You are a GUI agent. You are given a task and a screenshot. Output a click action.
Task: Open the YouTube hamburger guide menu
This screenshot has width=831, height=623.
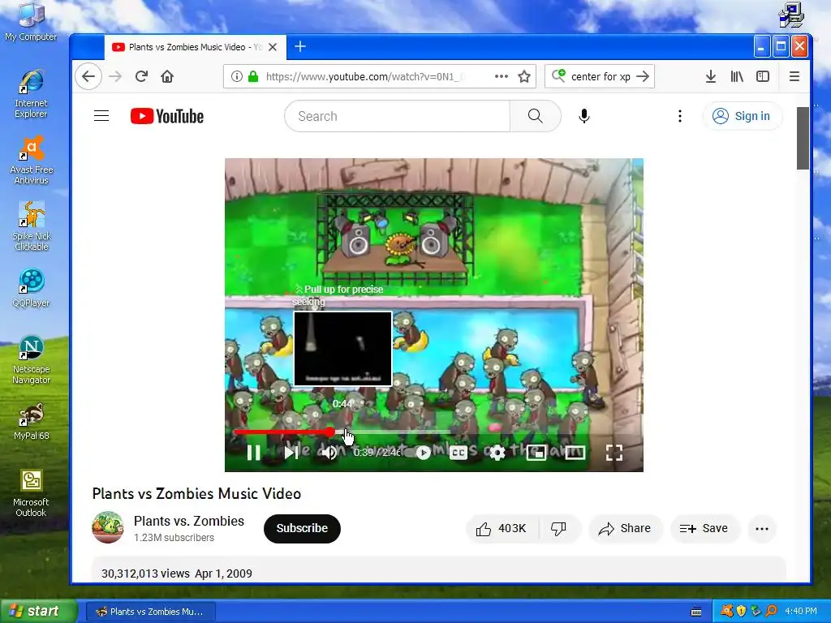pos(101,116)
